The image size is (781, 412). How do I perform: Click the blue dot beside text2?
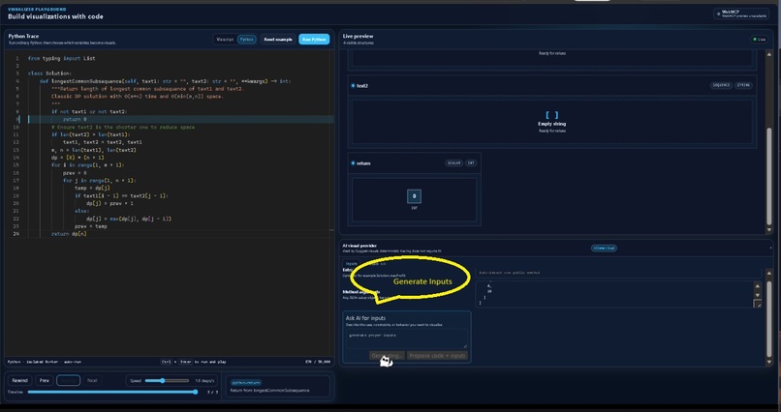tap(353, 85)
